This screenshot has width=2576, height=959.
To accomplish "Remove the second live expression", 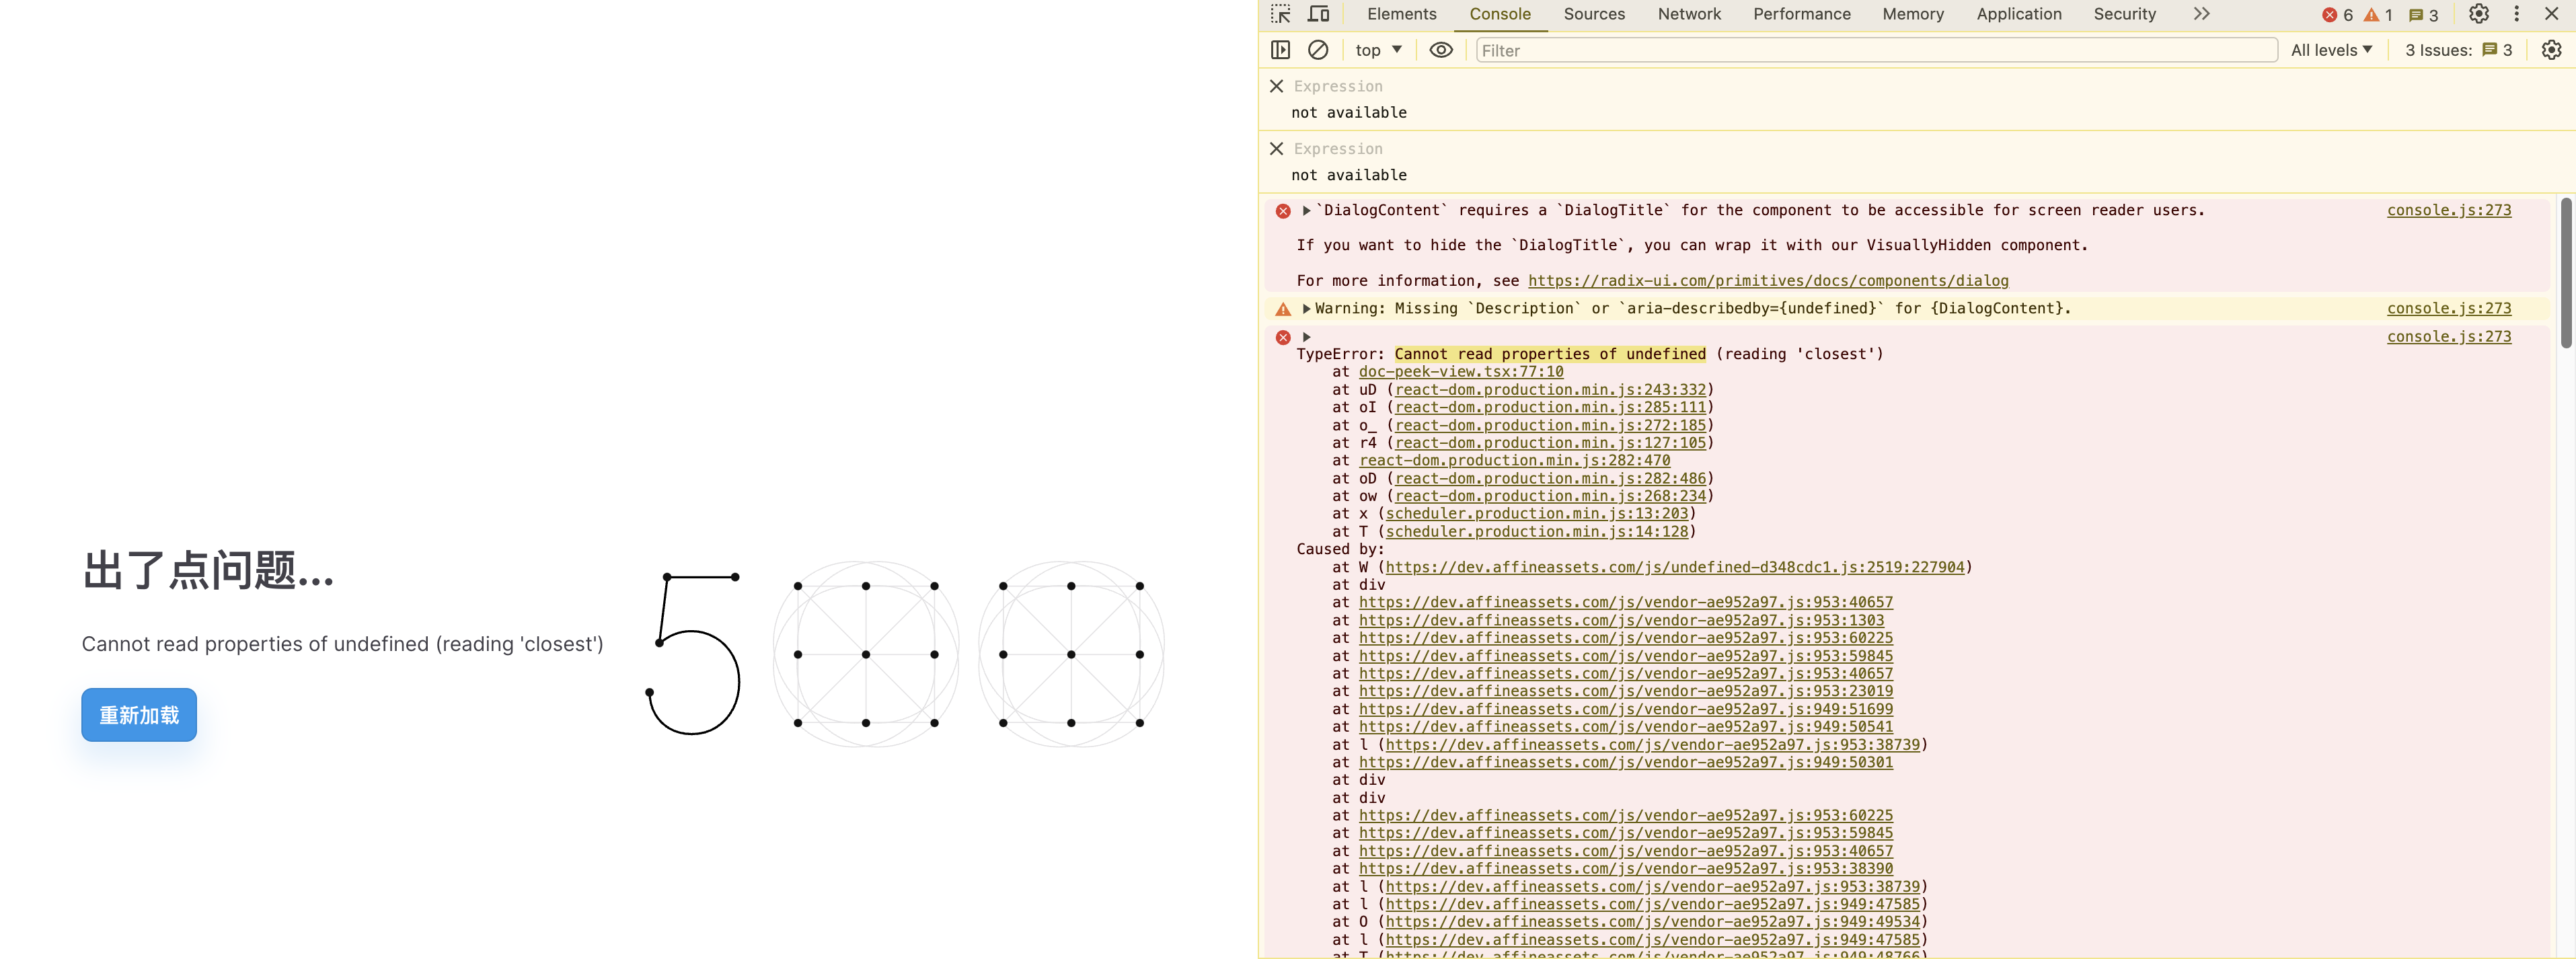I will tap(1276, 149).
